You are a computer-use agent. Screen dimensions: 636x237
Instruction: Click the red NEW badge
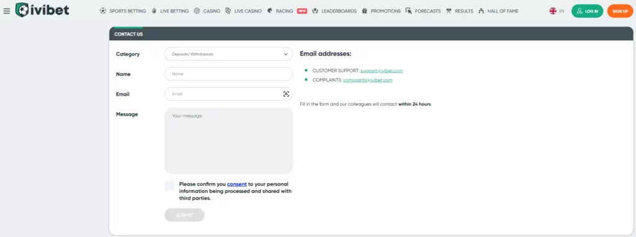click(302, 11)
